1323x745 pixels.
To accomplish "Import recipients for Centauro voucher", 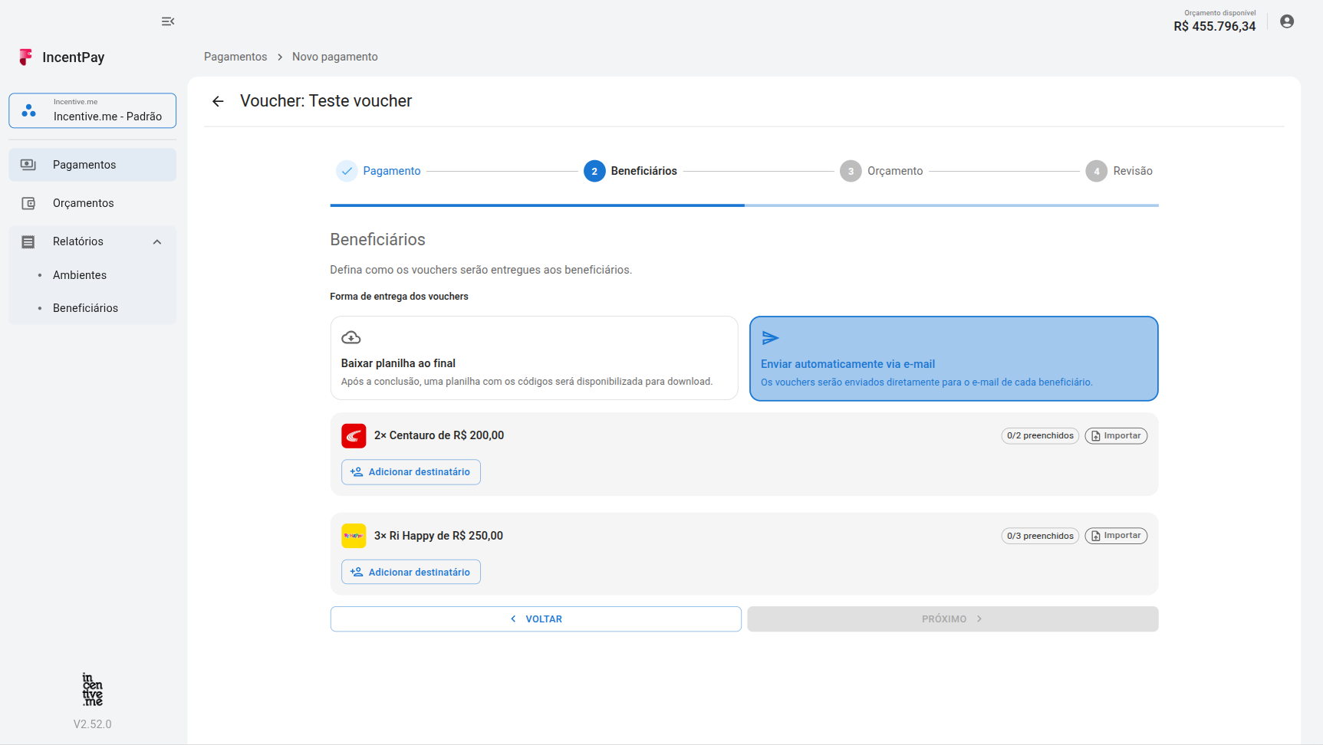I will (1116, 435).
